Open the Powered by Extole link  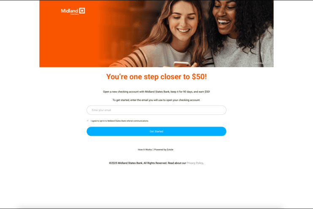pyautogui.click(x=164, y=149)
